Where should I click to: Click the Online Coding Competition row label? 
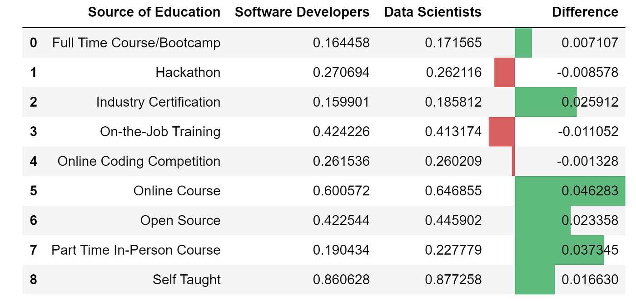tap(139, 161)
